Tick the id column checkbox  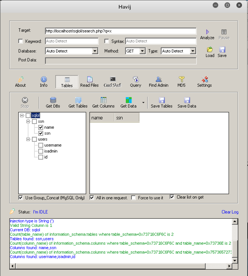(x=41, y=157)
